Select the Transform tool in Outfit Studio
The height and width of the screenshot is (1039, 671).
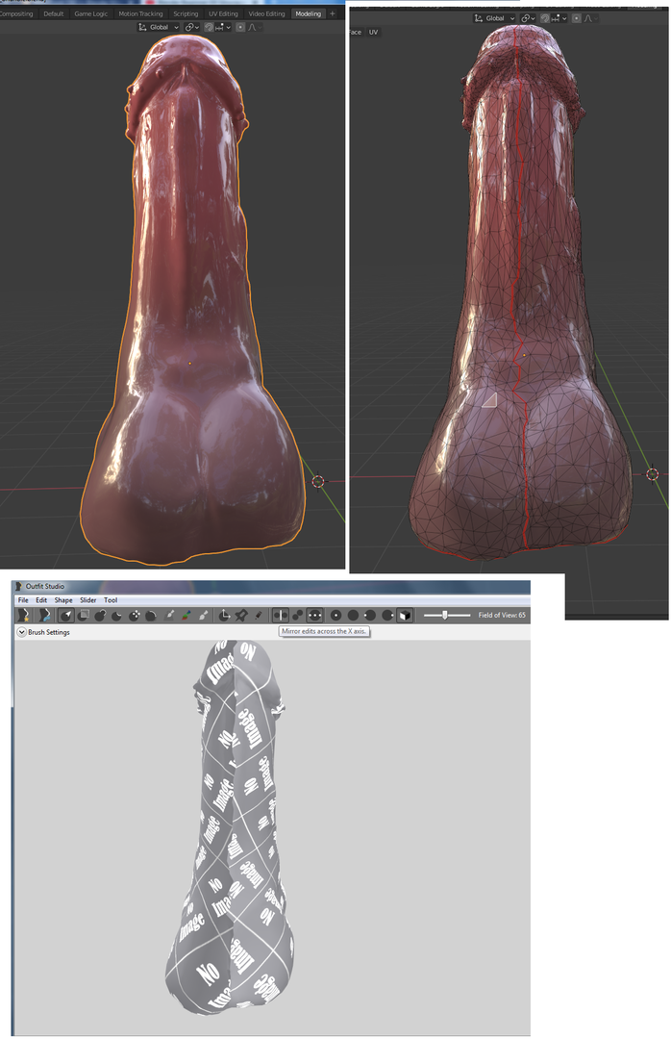pos(224,616)
